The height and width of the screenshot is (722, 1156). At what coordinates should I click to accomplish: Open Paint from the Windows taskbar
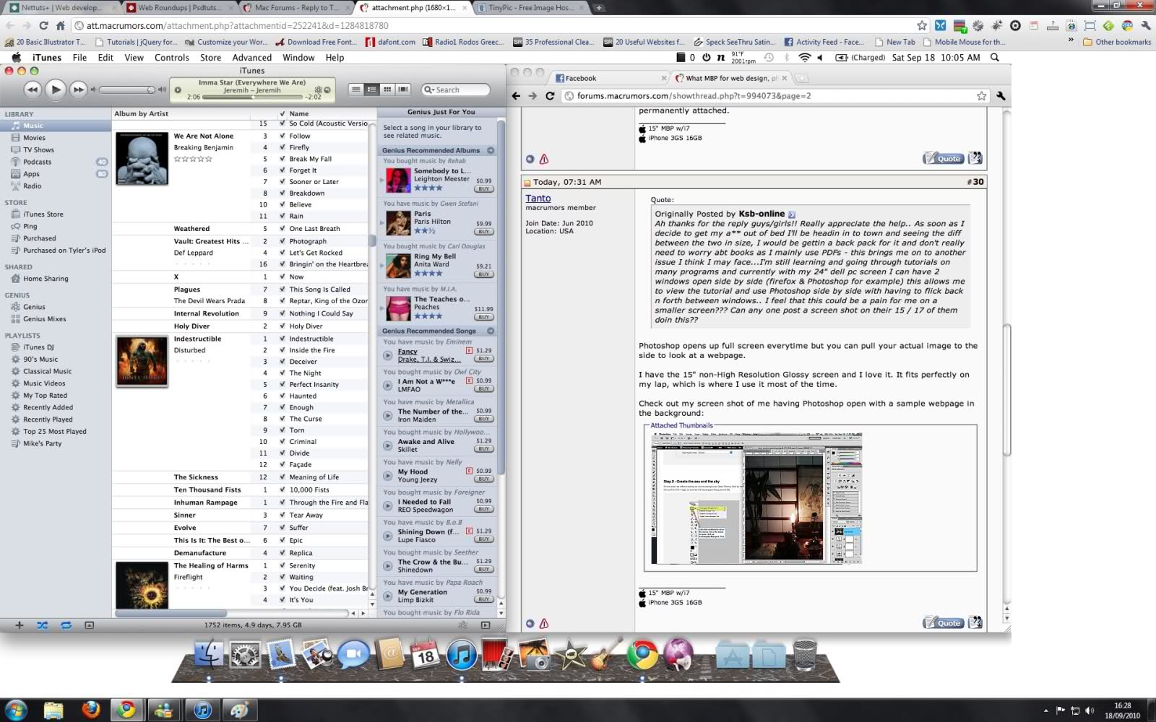(x=239, y=710)
